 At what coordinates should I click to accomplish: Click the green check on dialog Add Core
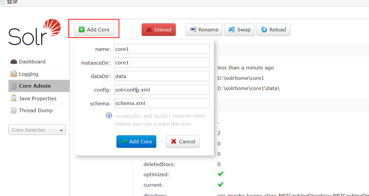(x=124, y=141)
